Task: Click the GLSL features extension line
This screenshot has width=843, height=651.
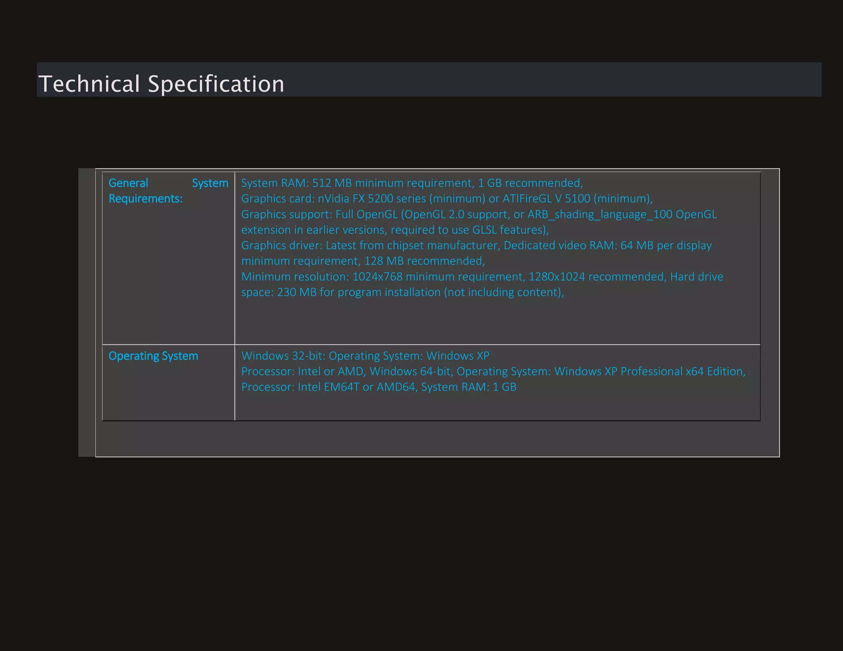Action: [x=394, y=230]
